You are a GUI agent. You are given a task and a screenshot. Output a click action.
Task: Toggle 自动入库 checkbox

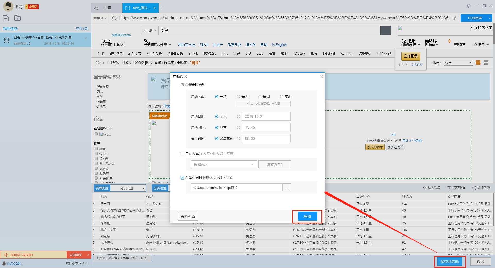click(x=182, y=153)
